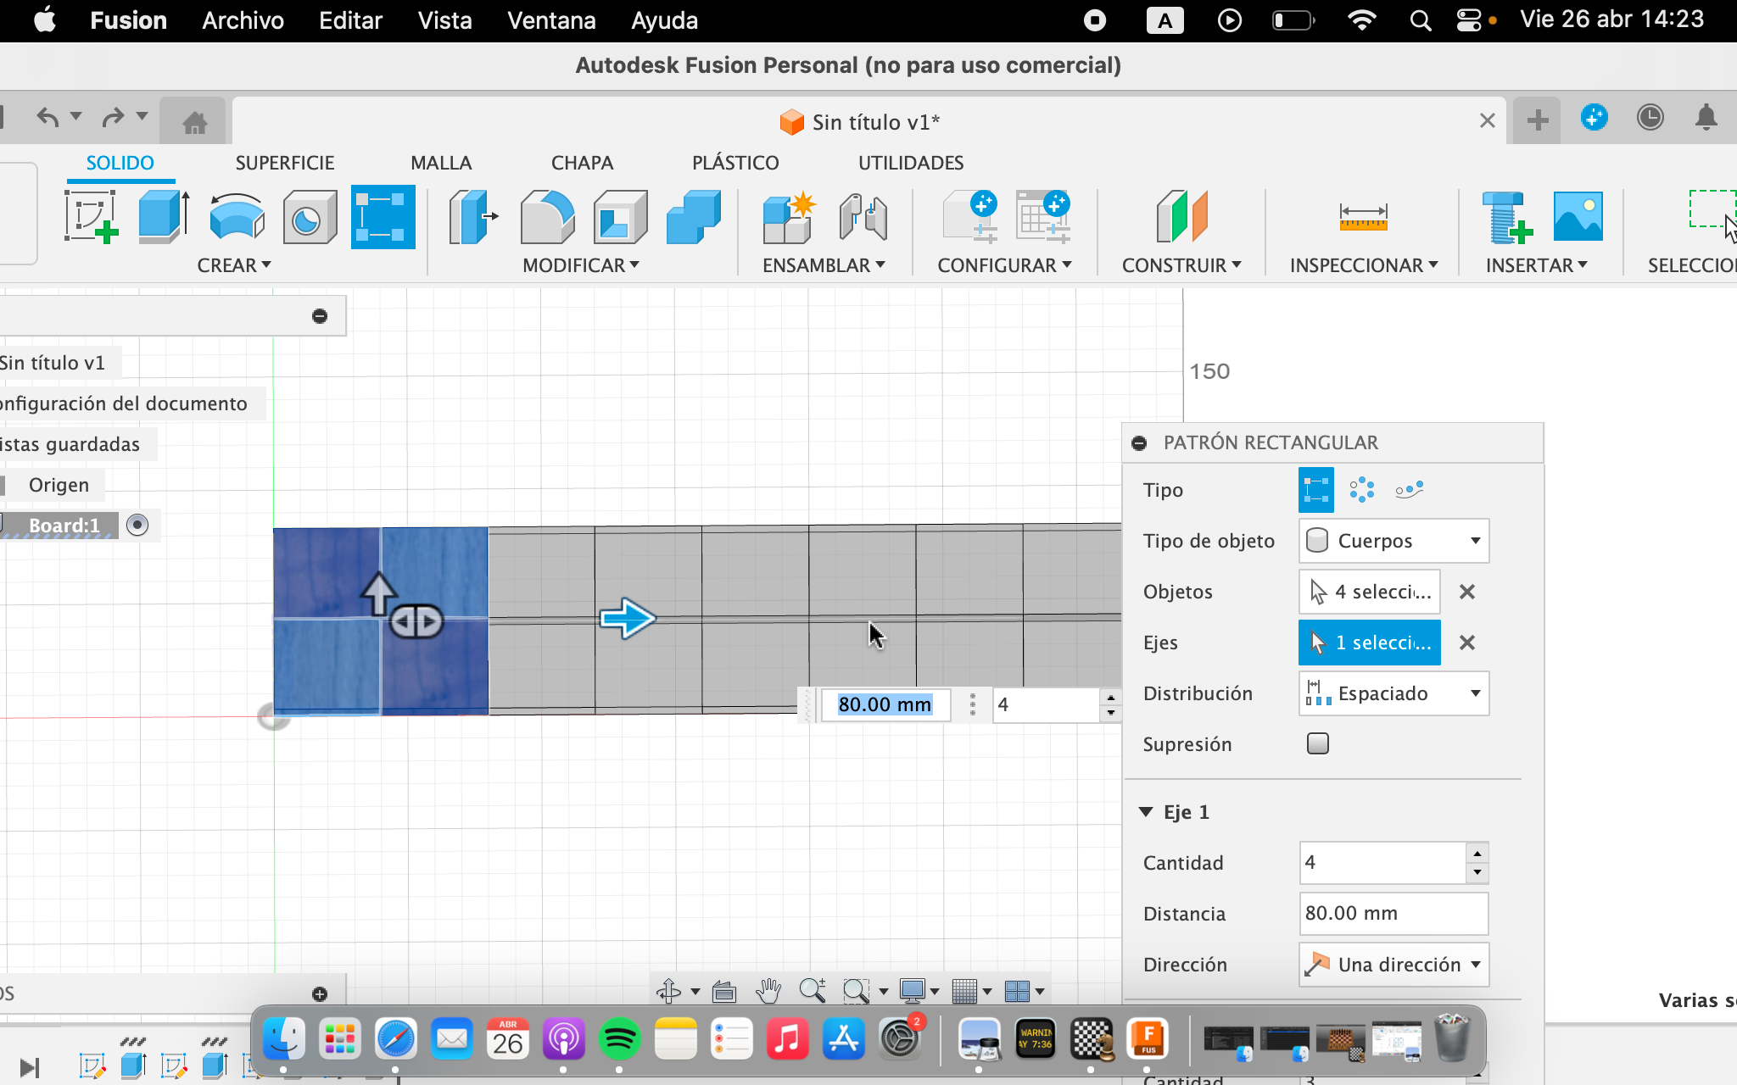Image resolution: width=1737 pixels, height=1085 pixels.
Task: Clear the Objetos selection
Action: point(1467,592)
